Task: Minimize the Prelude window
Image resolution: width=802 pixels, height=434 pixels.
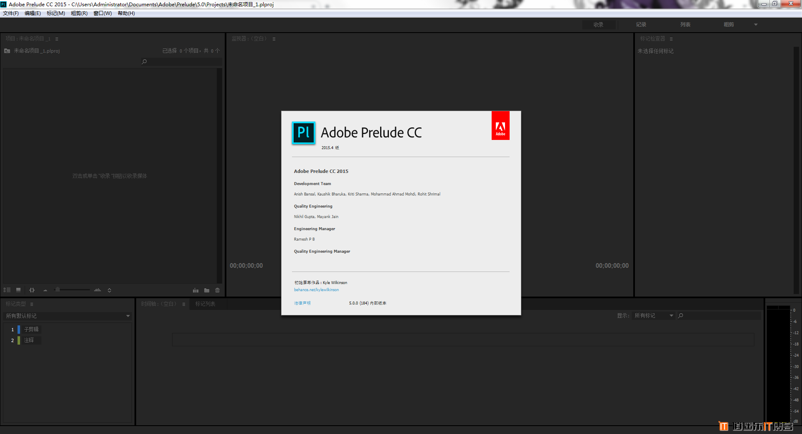Action: (764, 4)
